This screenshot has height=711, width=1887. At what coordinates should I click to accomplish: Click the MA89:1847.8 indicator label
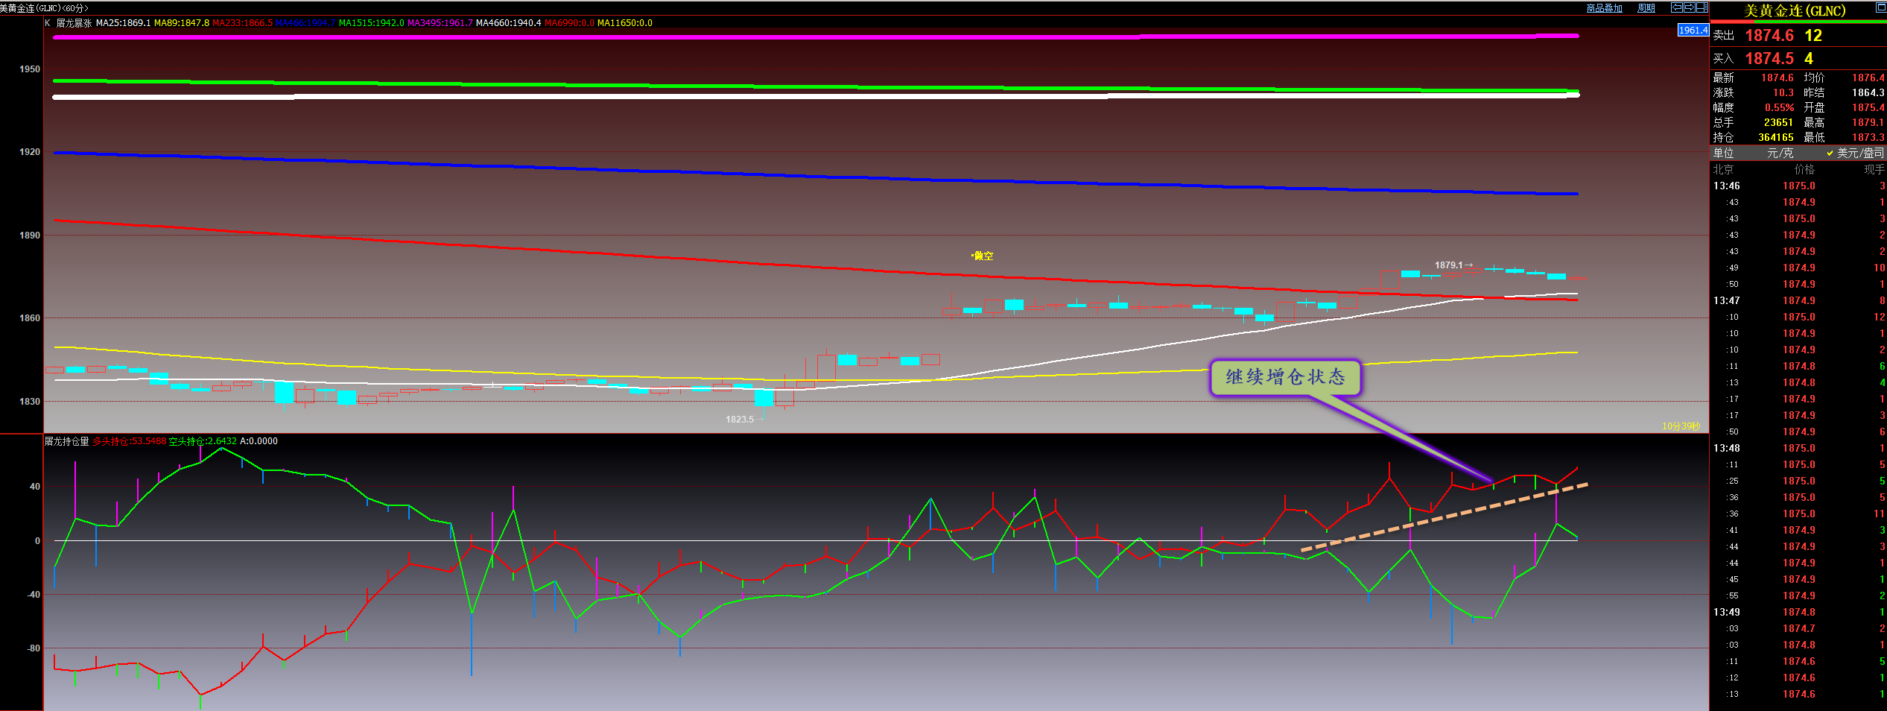[x=182, y=23]
